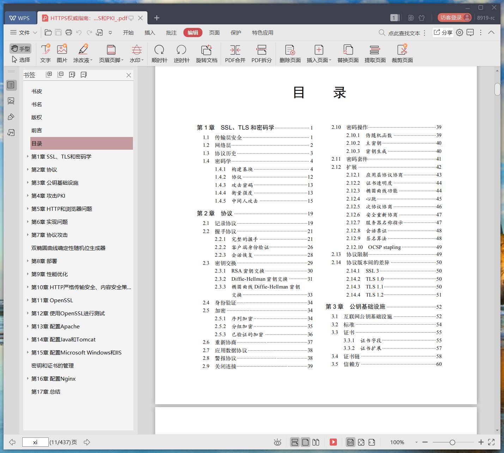Click the search box 点此查找文本

404,33
